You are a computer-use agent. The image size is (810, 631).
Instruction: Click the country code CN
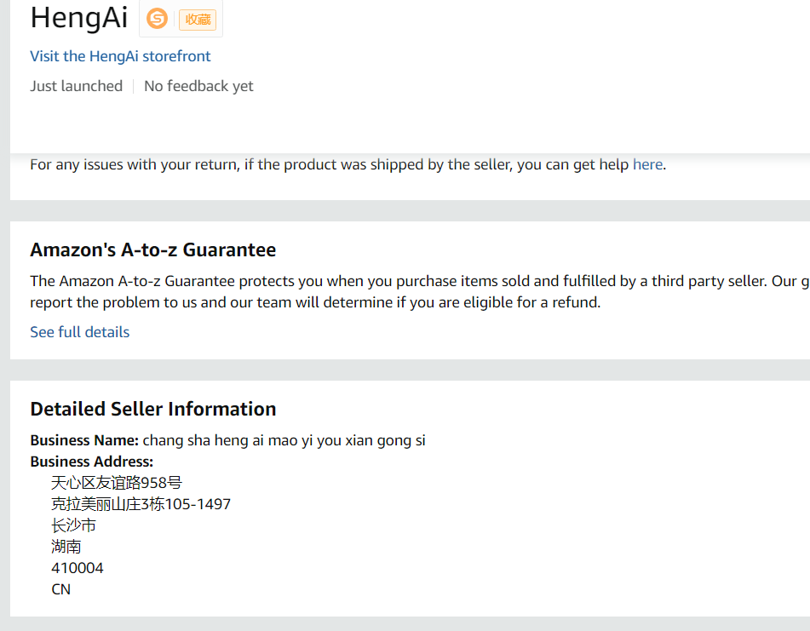click(61, 589)
